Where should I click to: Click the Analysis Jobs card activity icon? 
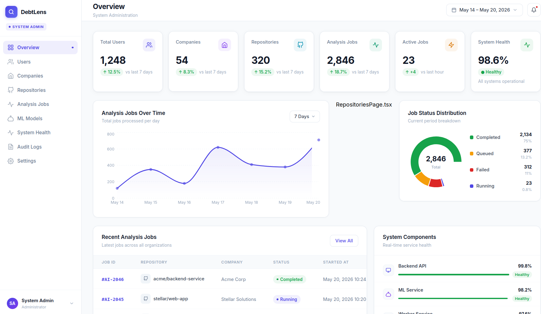(x=376, y=45)
